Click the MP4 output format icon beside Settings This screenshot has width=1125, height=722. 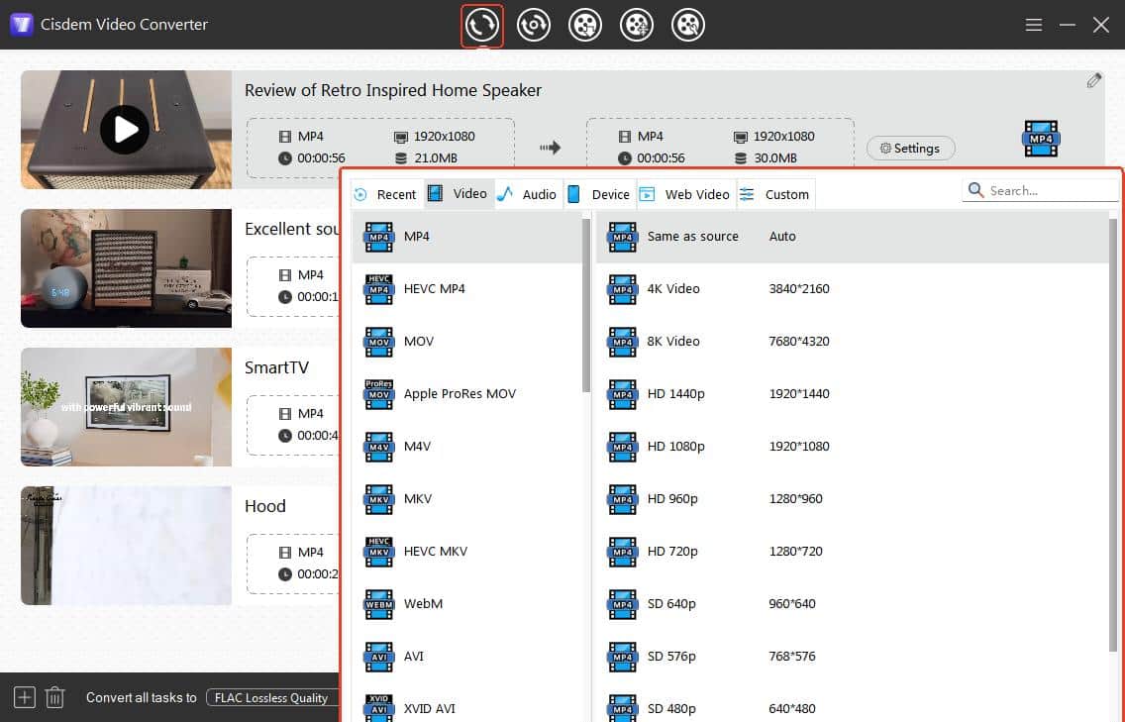tap(1041, 139)
